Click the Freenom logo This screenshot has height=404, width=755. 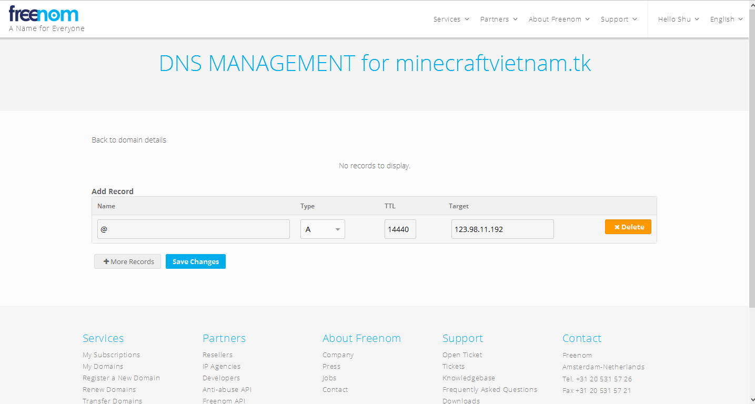[44, 14]
